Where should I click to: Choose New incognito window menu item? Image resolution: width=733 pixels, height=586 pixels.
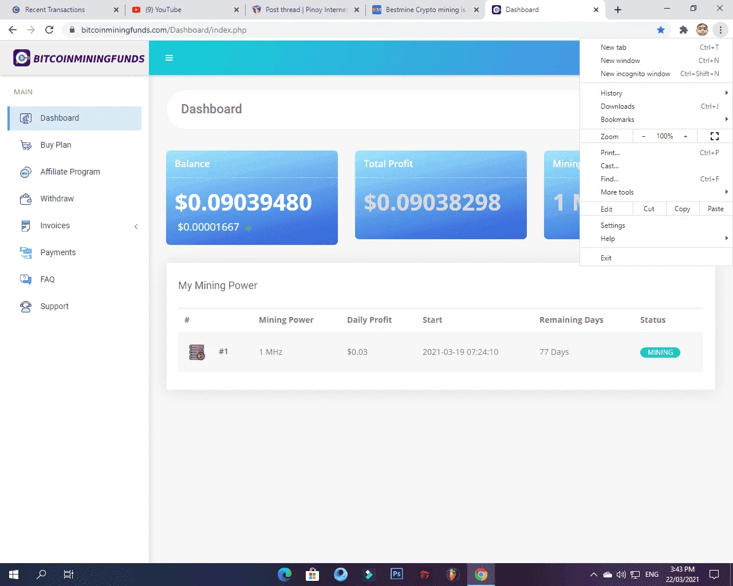pyautogui.click(x=656, y=74)
